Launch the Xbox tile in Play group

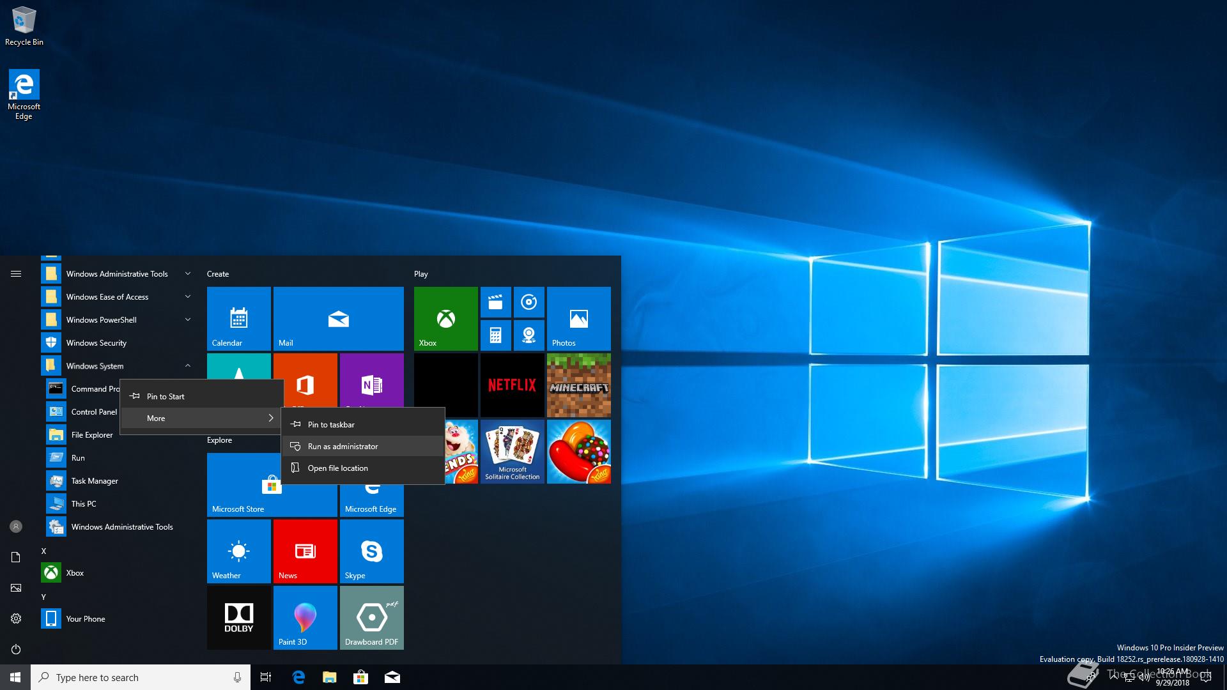pos(446,318)
